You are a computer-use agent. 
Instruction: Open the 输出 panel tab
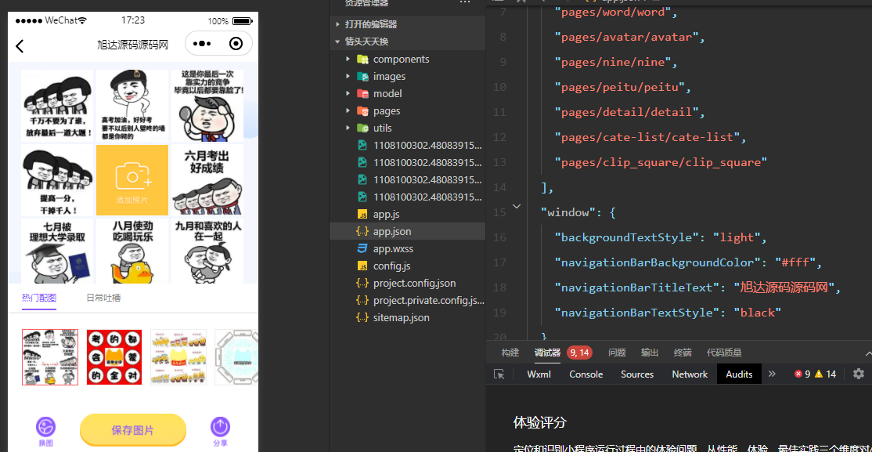pos(650,353)
